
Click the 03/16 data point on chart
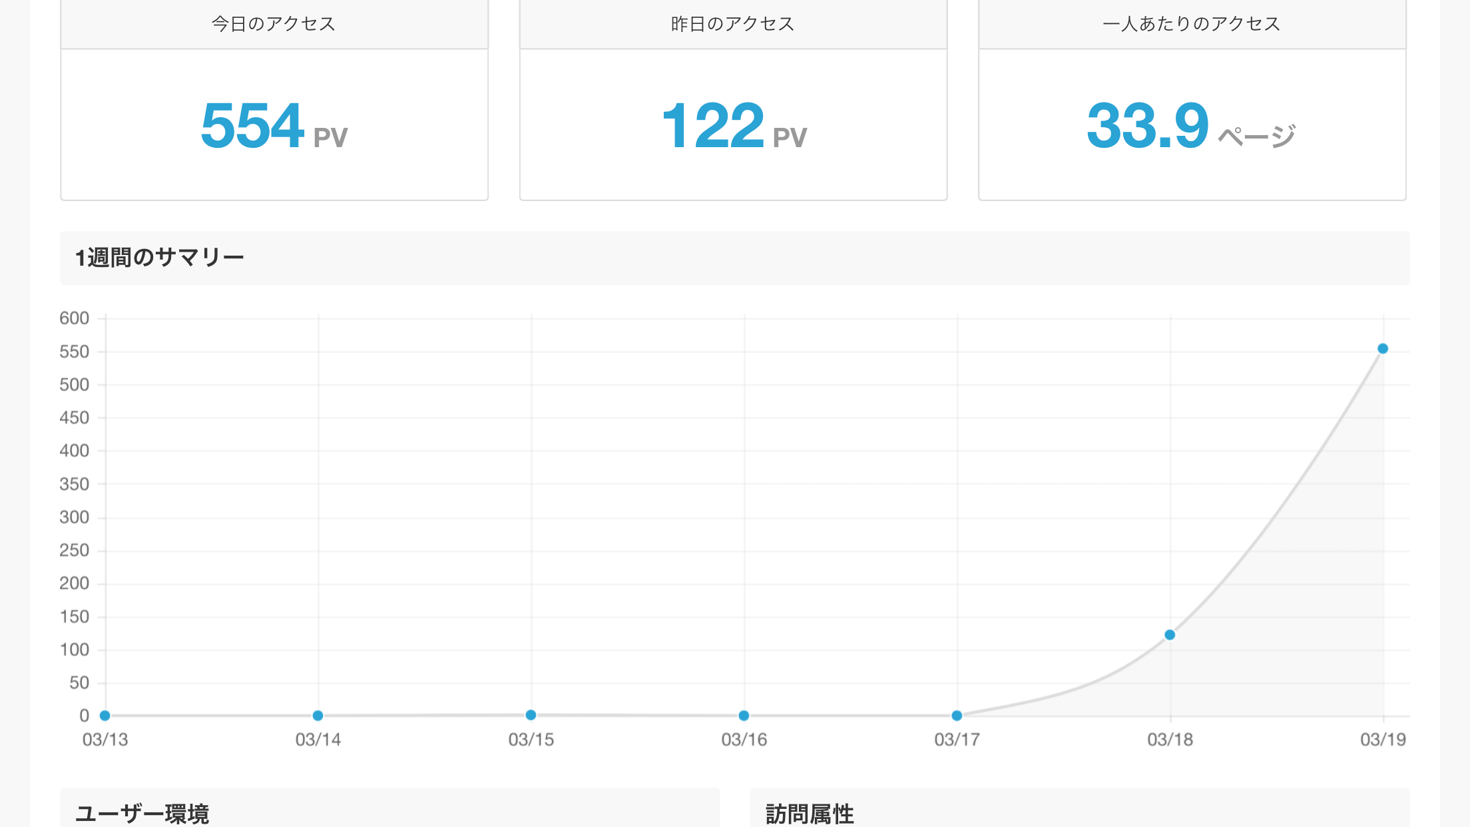tap(744, 715)
